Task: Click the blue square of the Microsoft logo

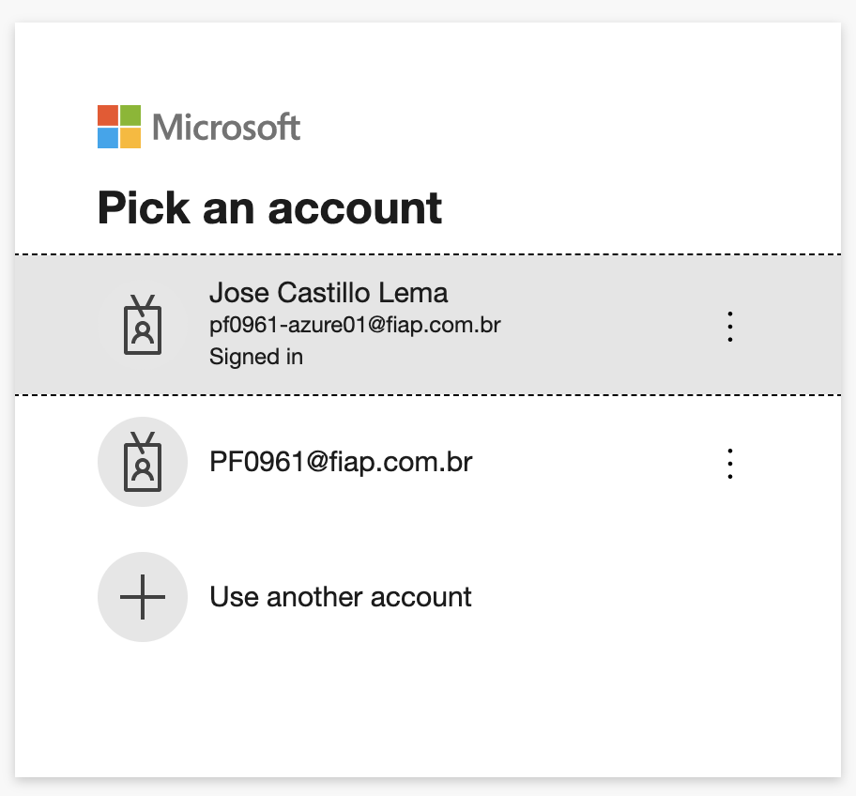Action: tap(107, 138)
